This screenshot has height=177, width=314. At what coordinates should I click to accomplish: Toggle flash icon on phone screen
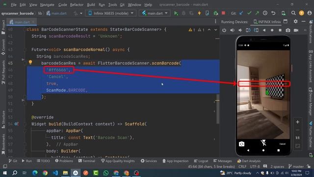(x=263, y=143)
